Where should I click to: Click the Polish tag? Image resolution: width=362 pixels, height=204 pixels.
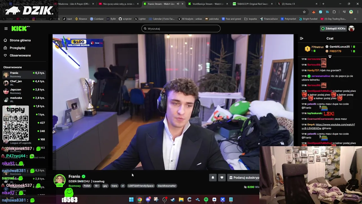coord(87,186)
